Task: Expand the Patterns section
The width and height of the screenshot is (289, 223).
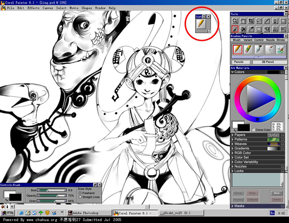Action: (x=233, y=140)
